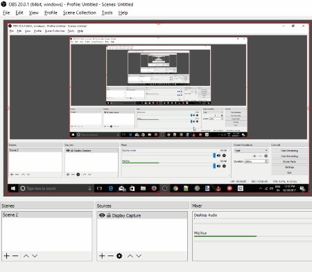
Task: Open the Tools menu
Action: pos(107,12)
